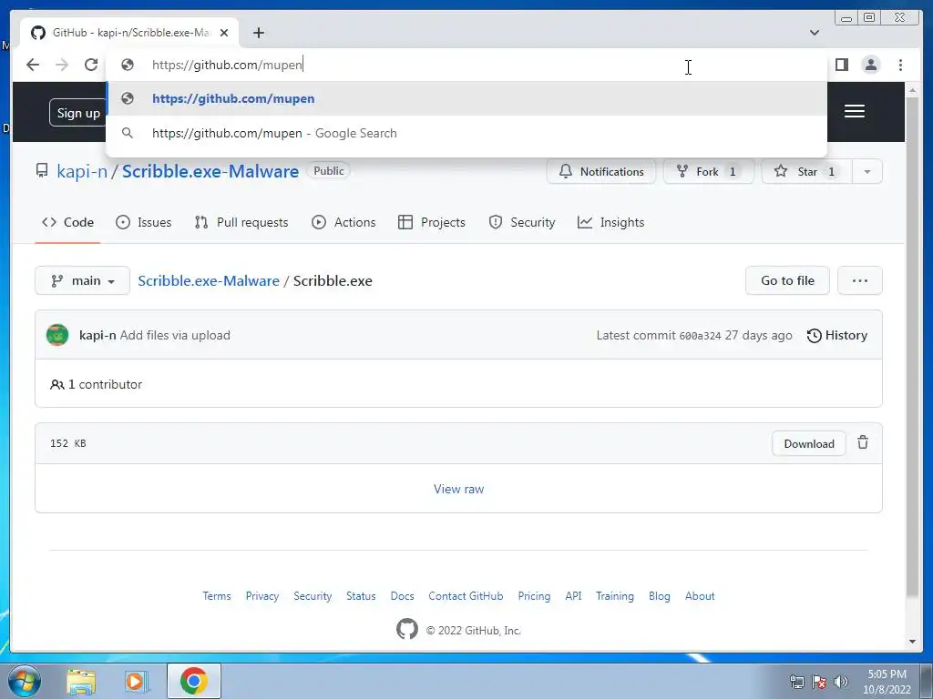The image size is (933, 699).
Task: Open the Docs footer link
Action: coord(402,596)
